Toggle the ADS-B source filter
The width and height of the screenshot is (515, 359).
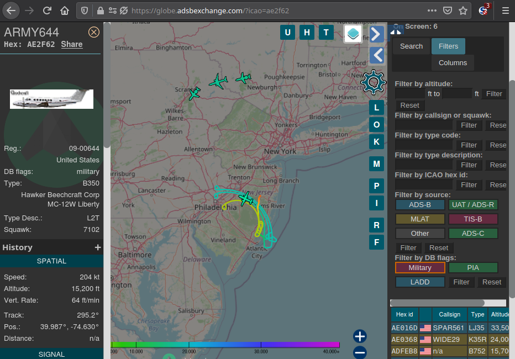tap(420, 205)
